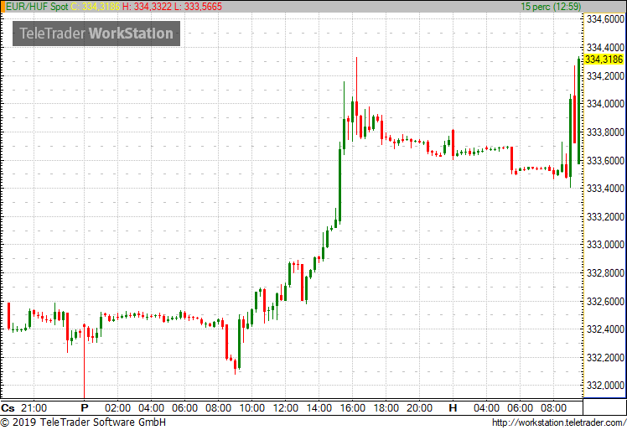The height and width of the screenshot is (430, 627).
Task: Click the 334,2000 price axis label
Action: (x=605, y=75)
